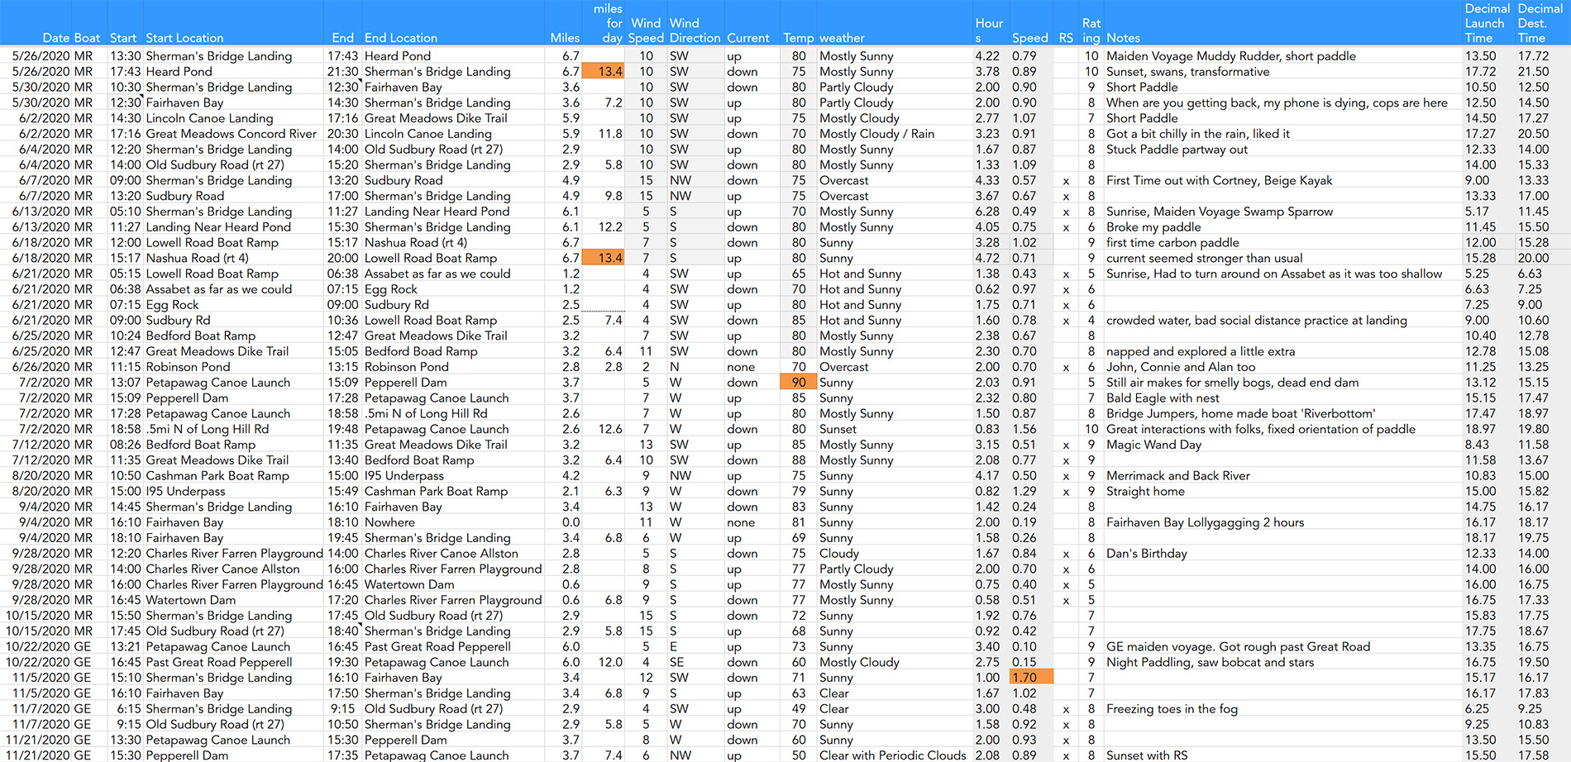
Task: Click the "SE" wind direction cell
Action: click(676, 662)
